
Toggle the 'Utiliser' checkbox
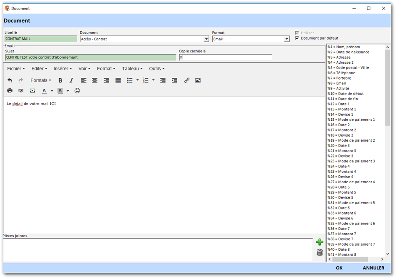297,33
